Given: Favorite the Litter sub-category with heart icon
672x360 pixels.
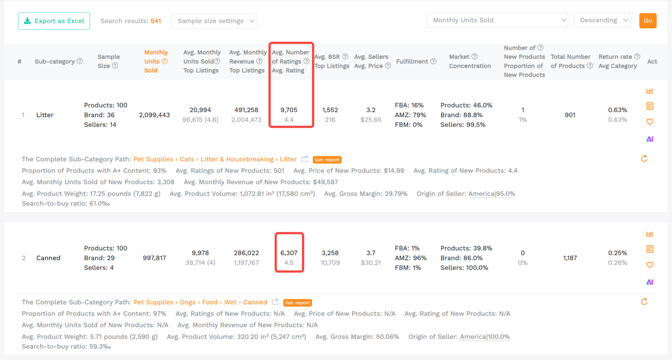Looking at the screenshot, I should coord(649,122).
